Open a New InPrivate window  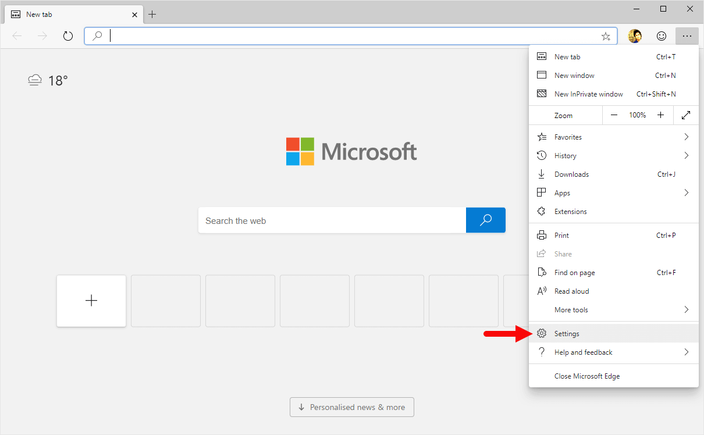click(614, 94)
